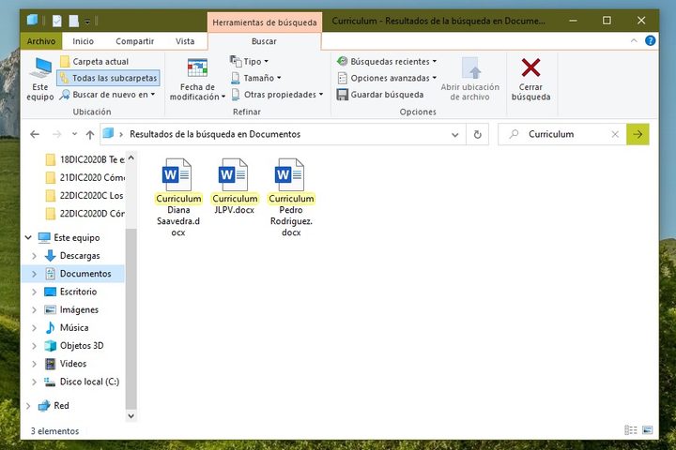The image size is (676, 450).
Task: Open Opciones avanzadas dropdown
Action: [x=387, y=78]
